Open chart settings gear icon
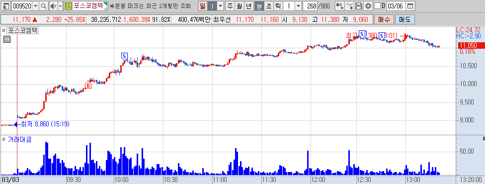Screen dimensions: 485x184 point(368,6)
